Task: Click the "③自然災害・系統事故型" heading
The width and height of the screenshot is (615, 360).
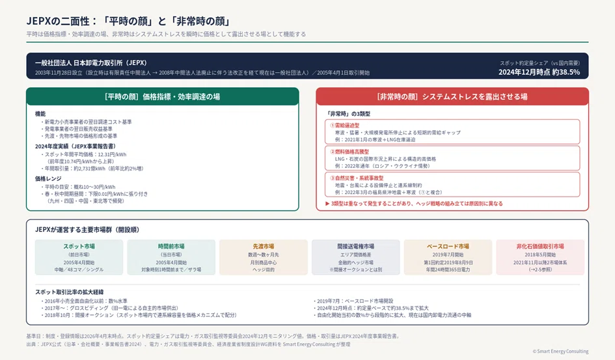Action: tap(357, 178)
